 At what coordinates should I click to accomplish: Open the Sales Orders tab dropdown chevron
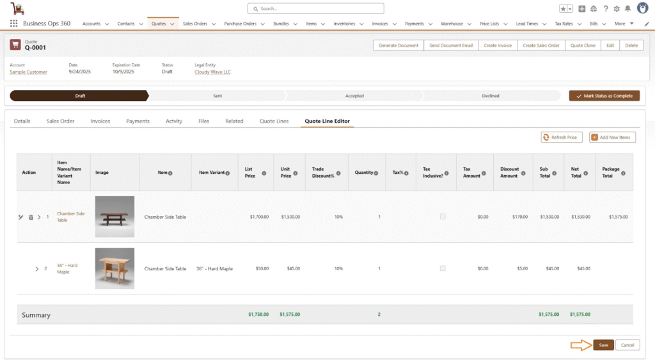[x=215, y=24]
